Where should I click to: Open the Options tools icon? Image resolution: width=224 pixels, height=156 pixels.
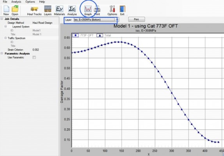click(x=112, y=11)
